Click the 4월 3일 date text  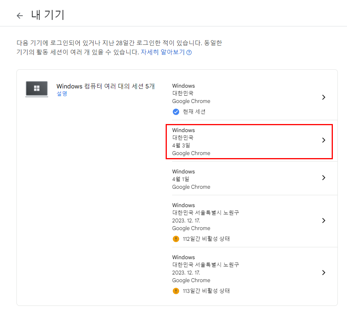coord(181,145)
